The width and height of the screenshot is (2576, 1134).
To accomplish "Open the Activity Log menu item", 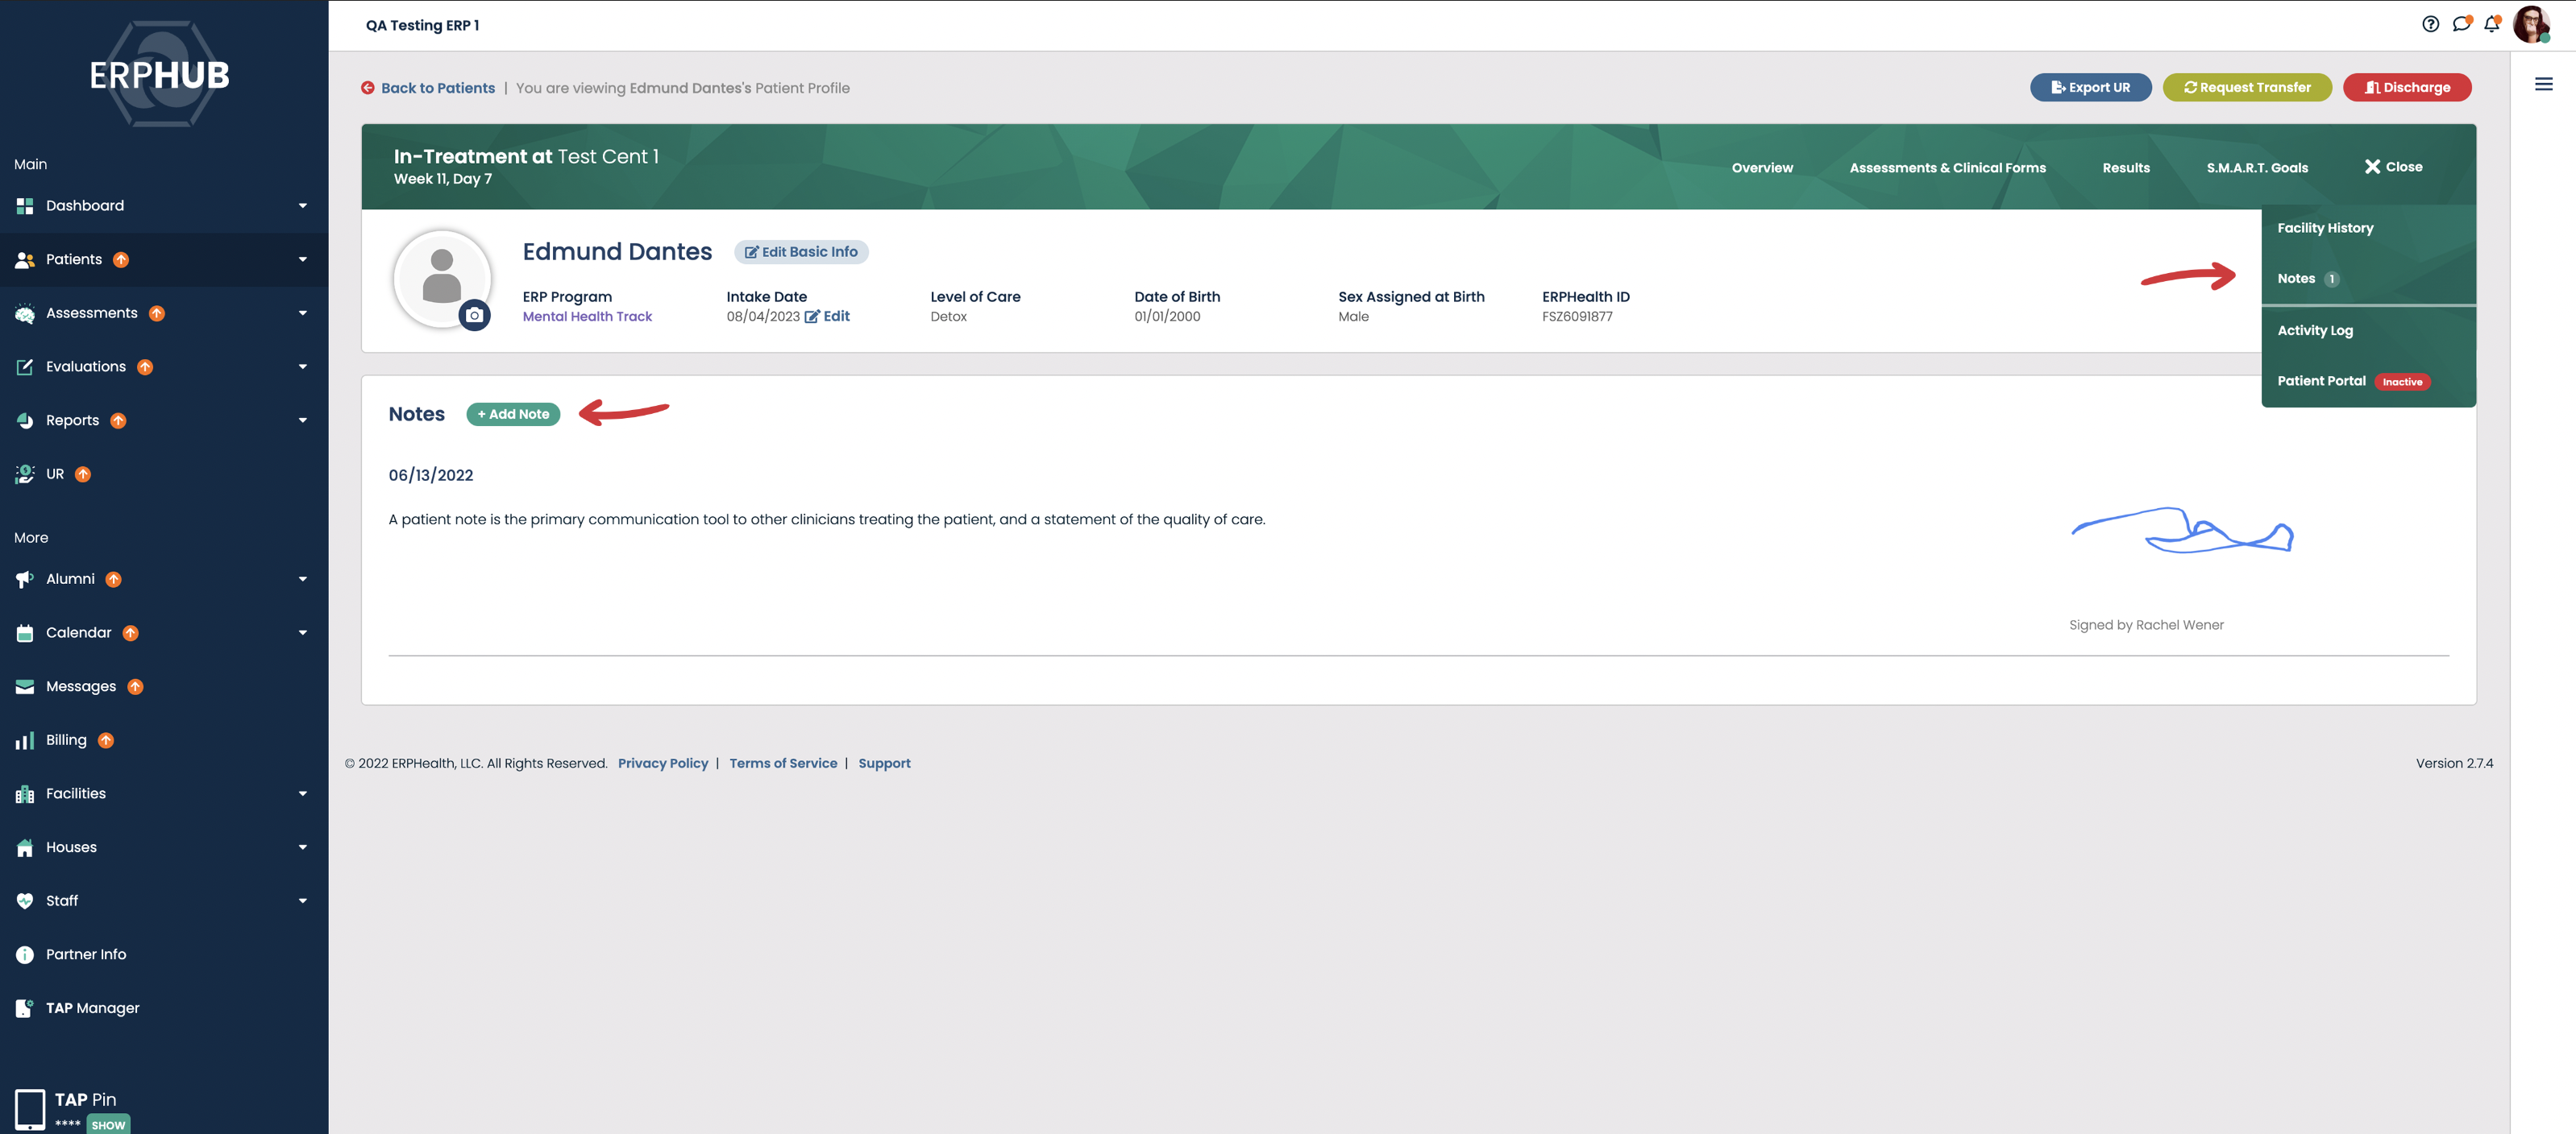I will (2314, 331).
